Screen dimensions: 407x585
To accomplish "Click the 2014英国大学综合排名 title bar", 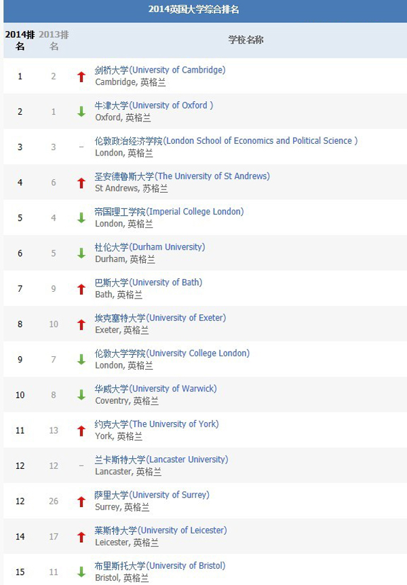I will tap(203, 10).
